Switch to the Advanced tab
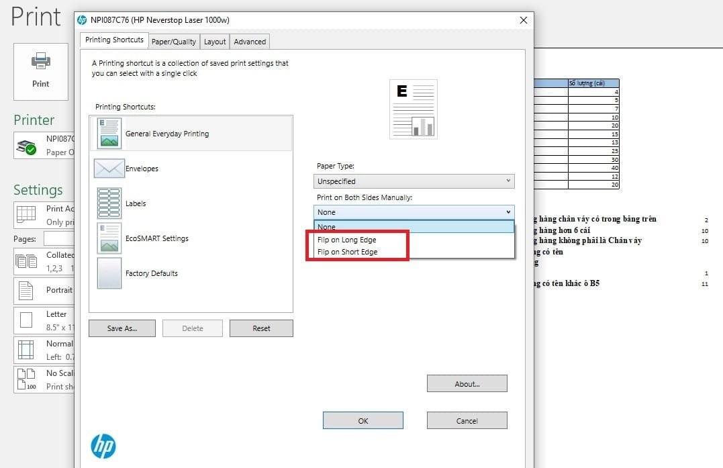 click(249, 41)
